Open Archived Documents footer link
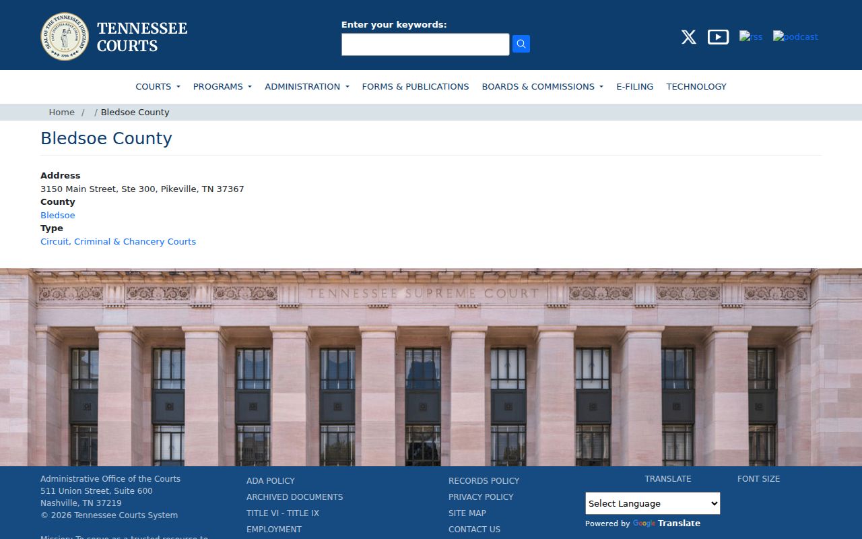862x539 pixels. click(295, 497)
